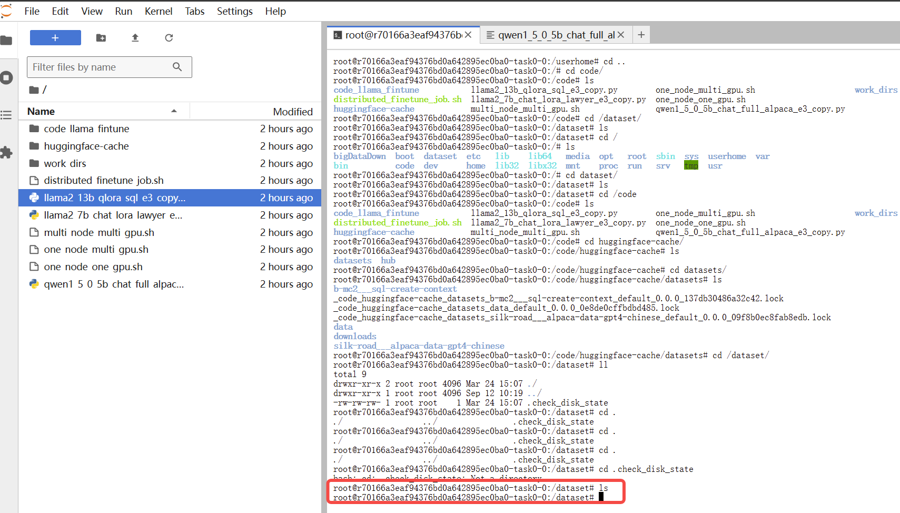
Task: Refresh the file list
Action: click(169, 38)
